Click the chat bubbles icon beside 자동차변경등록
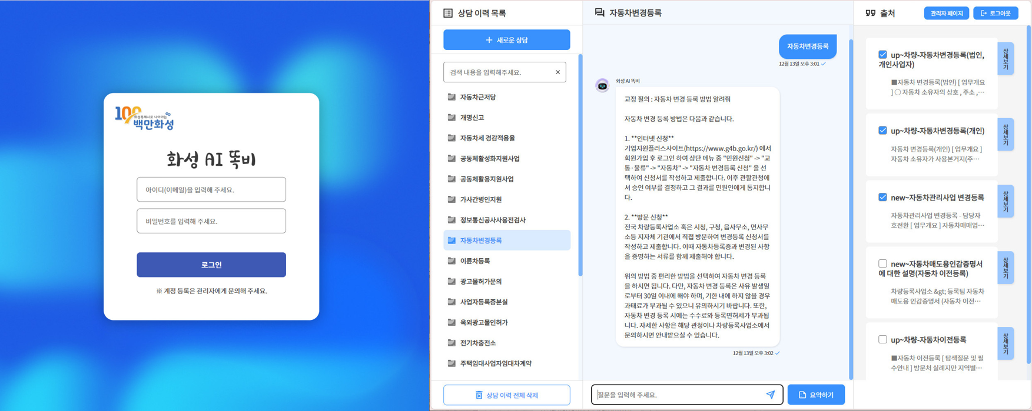1032x411 pixels. (599, 12)
